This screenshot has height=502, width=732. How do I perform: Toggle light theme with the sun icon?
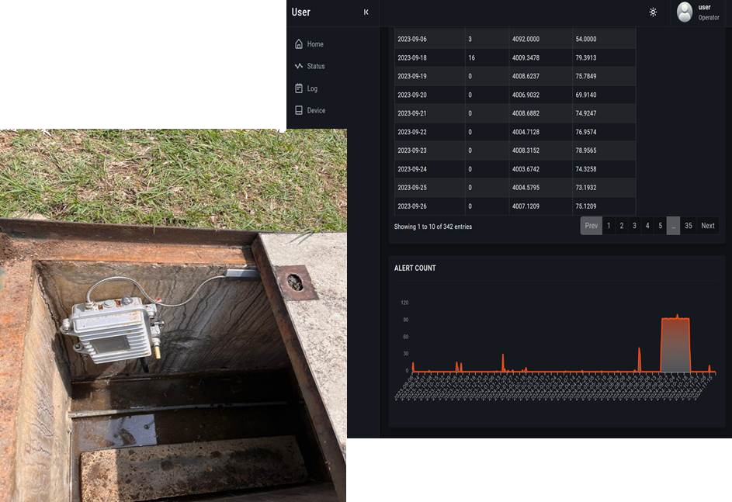coord(653,12)
